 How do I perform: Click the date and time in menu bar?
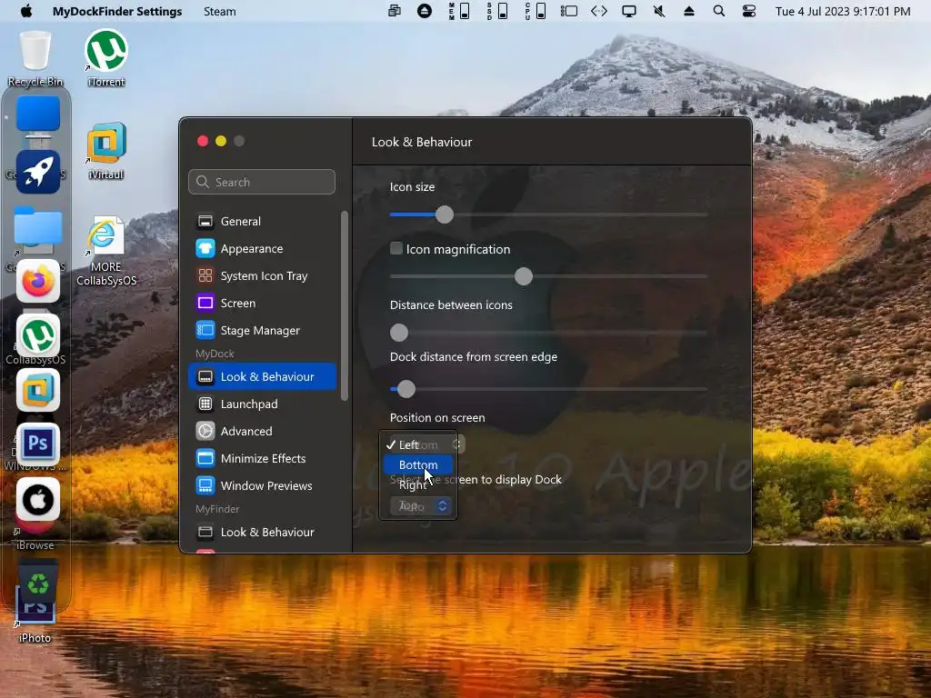[843, 11]
